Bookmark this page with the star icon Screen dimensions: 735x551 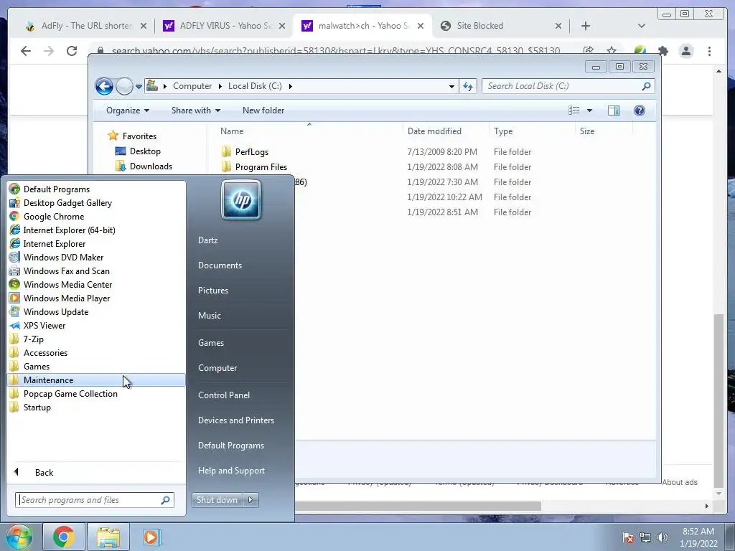click(x=612, y=51)
